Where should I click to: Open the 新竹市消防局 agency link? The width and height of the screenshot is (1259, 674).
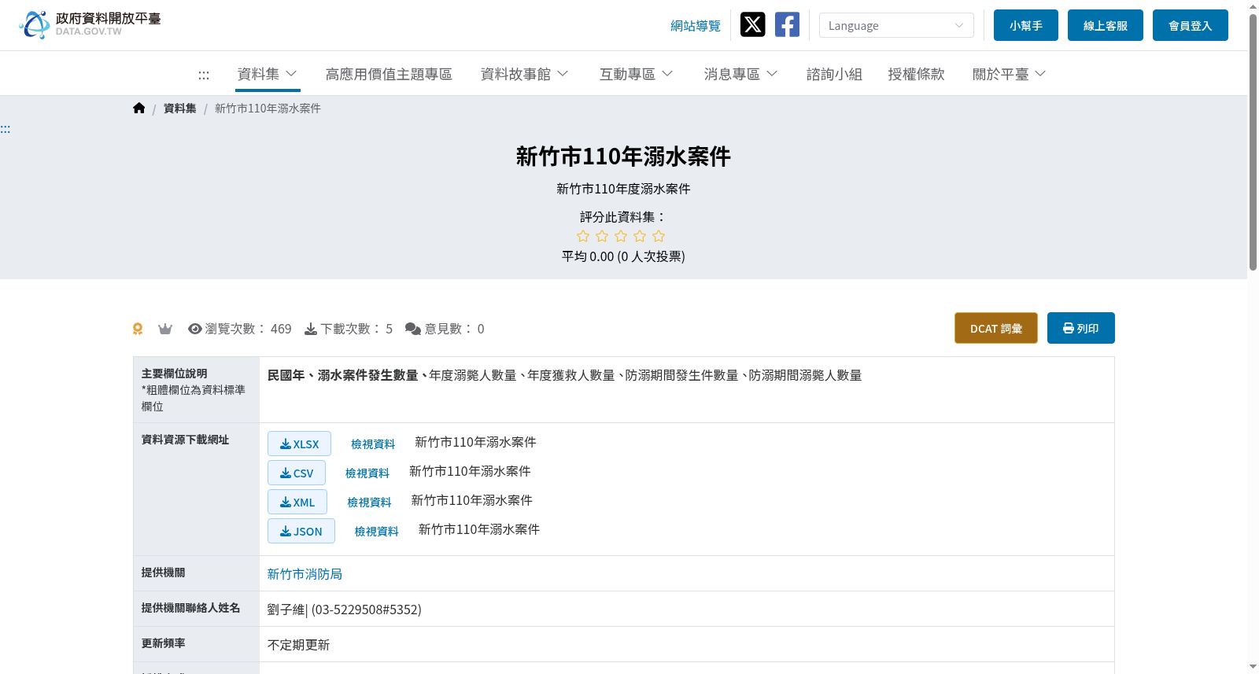pos(305,574)
